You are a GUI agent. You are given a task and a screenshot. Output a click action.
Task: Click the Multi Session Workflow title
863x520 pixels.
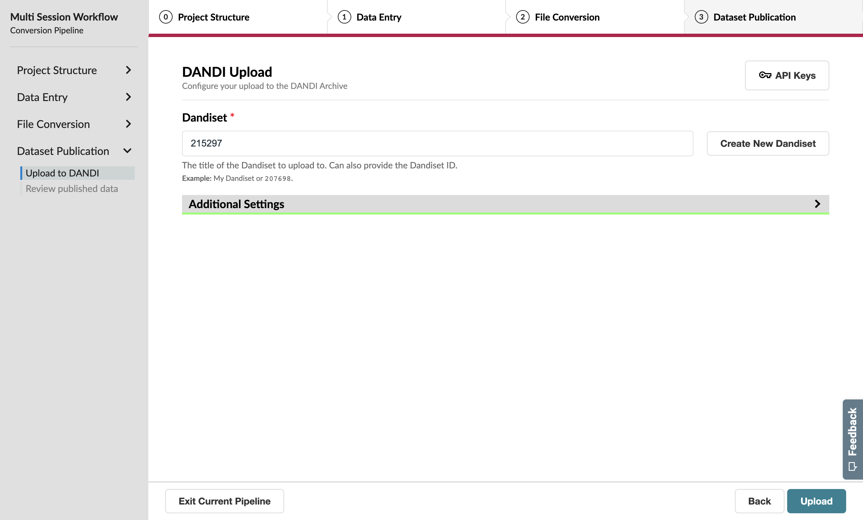[x=64, y=17]
